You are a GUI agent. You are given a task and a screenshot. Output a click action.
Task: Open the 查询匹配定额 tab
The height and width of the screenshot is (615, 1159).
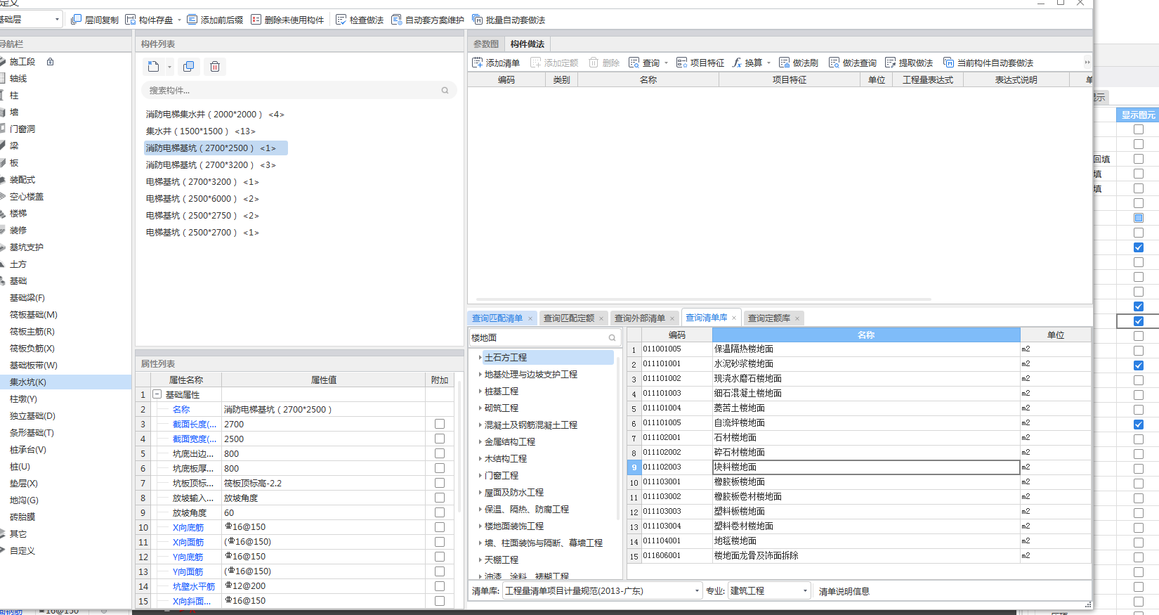click(569, 318)
